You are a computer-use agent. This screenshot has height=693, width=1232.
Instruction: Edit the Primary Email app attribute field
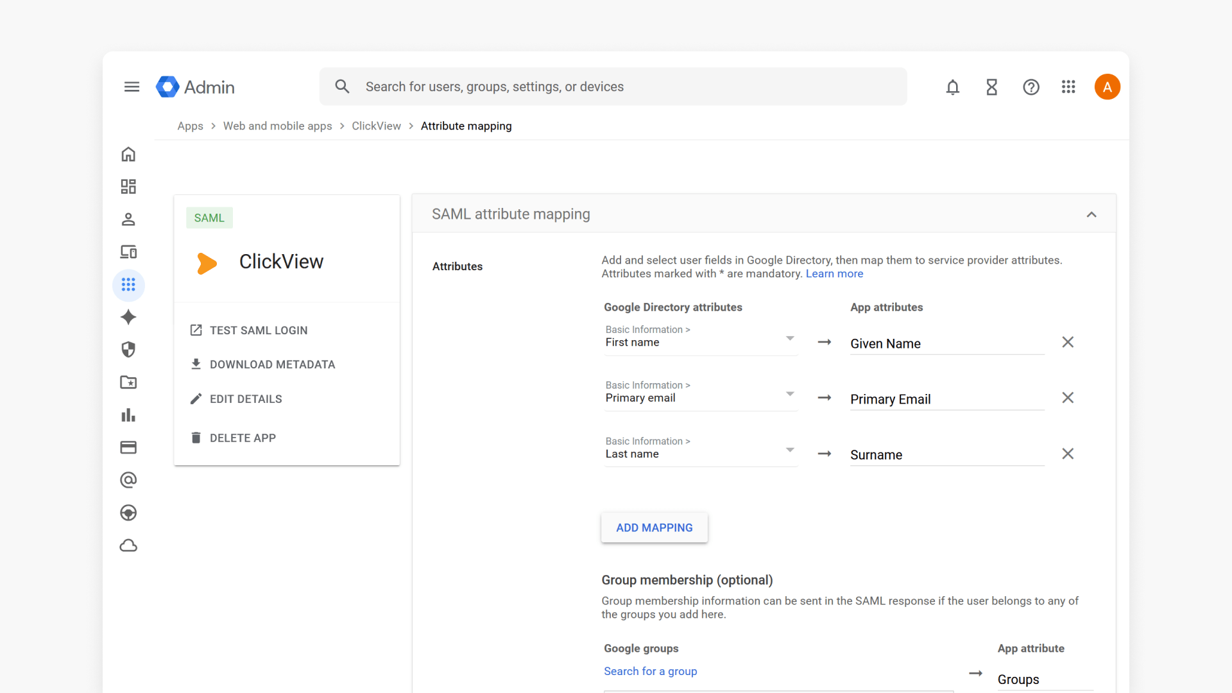[947, 400]
